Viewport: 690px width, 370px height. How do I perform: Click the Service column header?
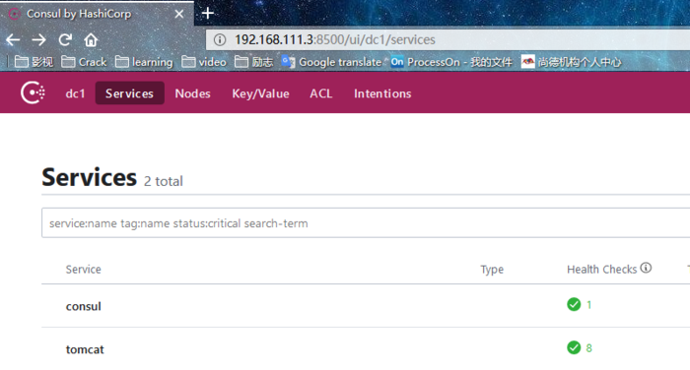coord(83,269)
